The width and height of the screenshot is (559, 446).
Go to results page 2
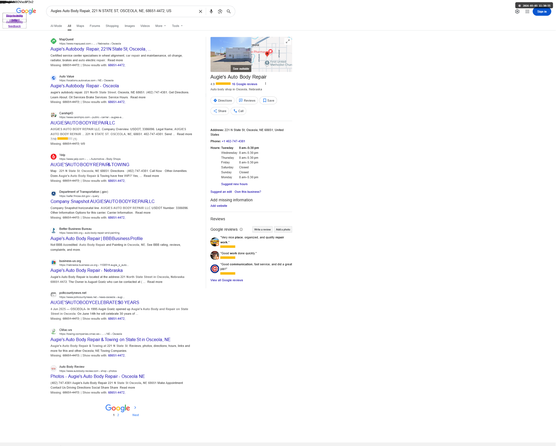(x=118, y=415)
